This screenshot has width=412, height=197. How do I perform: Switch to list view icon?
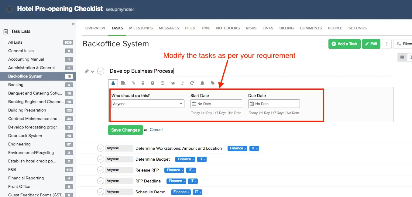tap(402, 57)
